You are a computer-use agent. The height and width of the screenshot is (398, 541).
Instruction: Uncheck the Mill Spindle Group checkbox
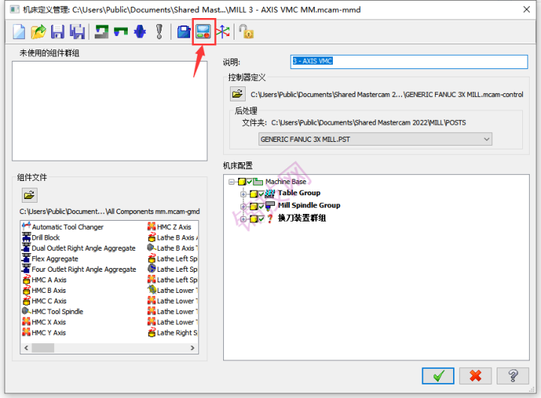pos(261,207)
